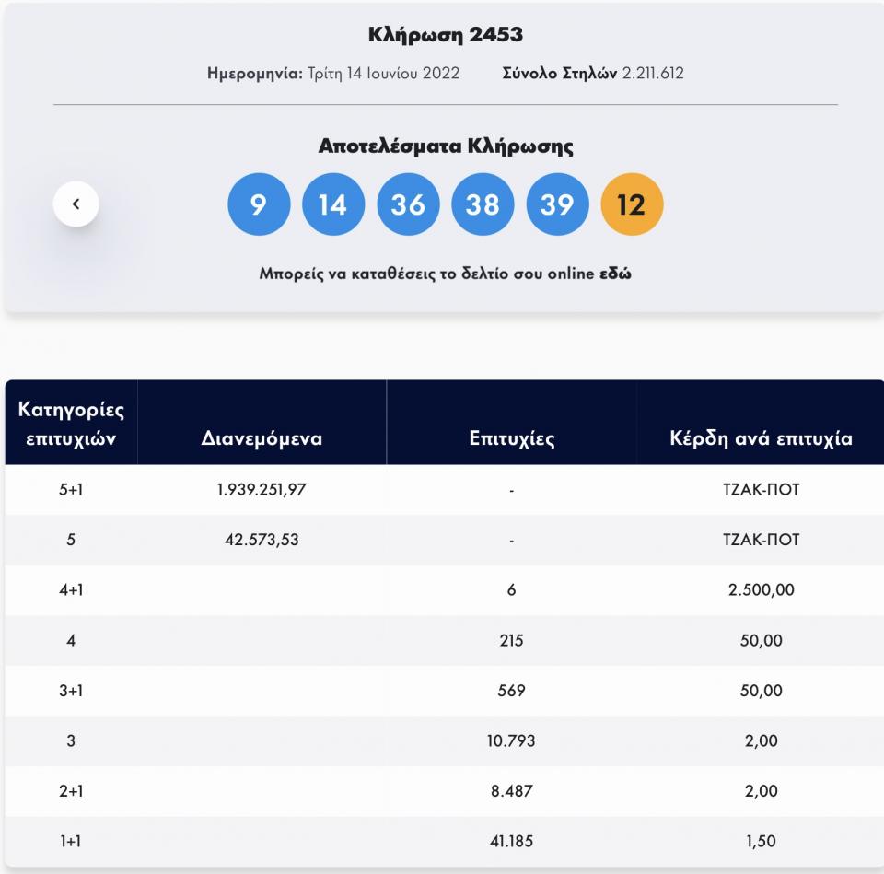This screenshot has width=884, height=874.
Task: Click 'Κατηγορίες επιτυχιών' column header
Action: click(71, 423)
